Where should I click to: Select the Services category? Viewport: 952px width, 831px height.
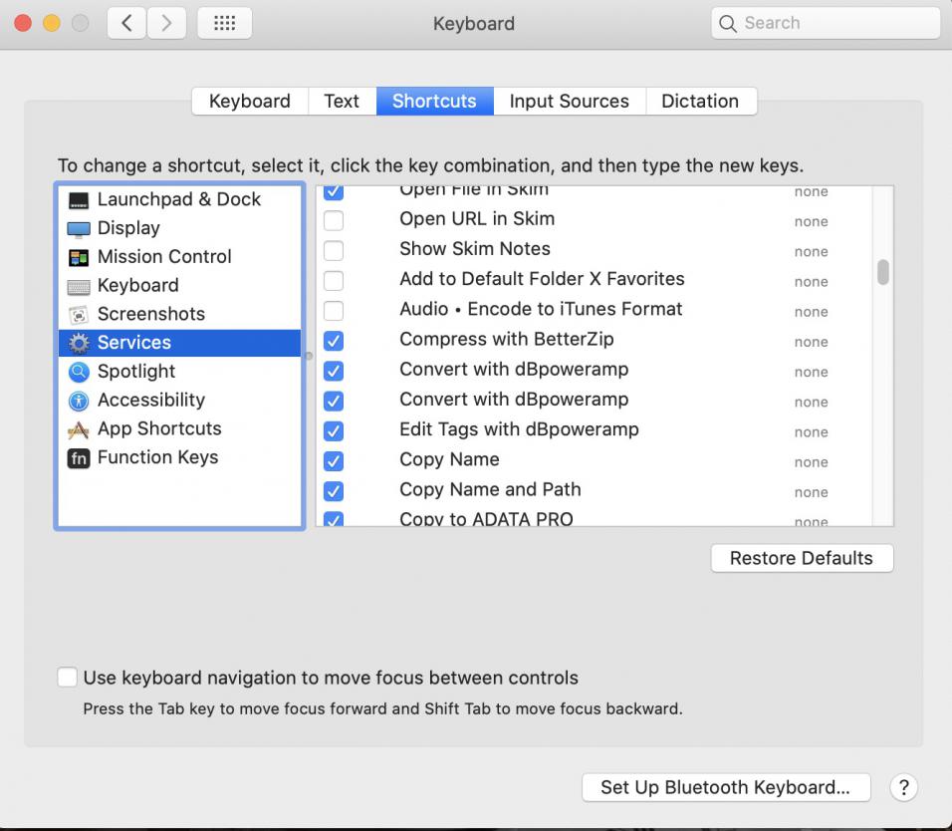[179, 343]
